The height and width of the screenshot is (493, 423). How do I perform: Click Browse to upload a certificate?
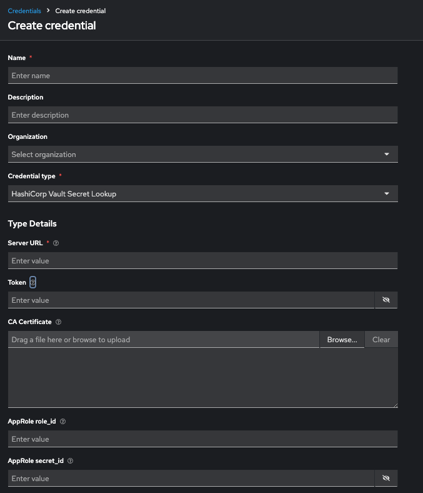pos(342,340)
